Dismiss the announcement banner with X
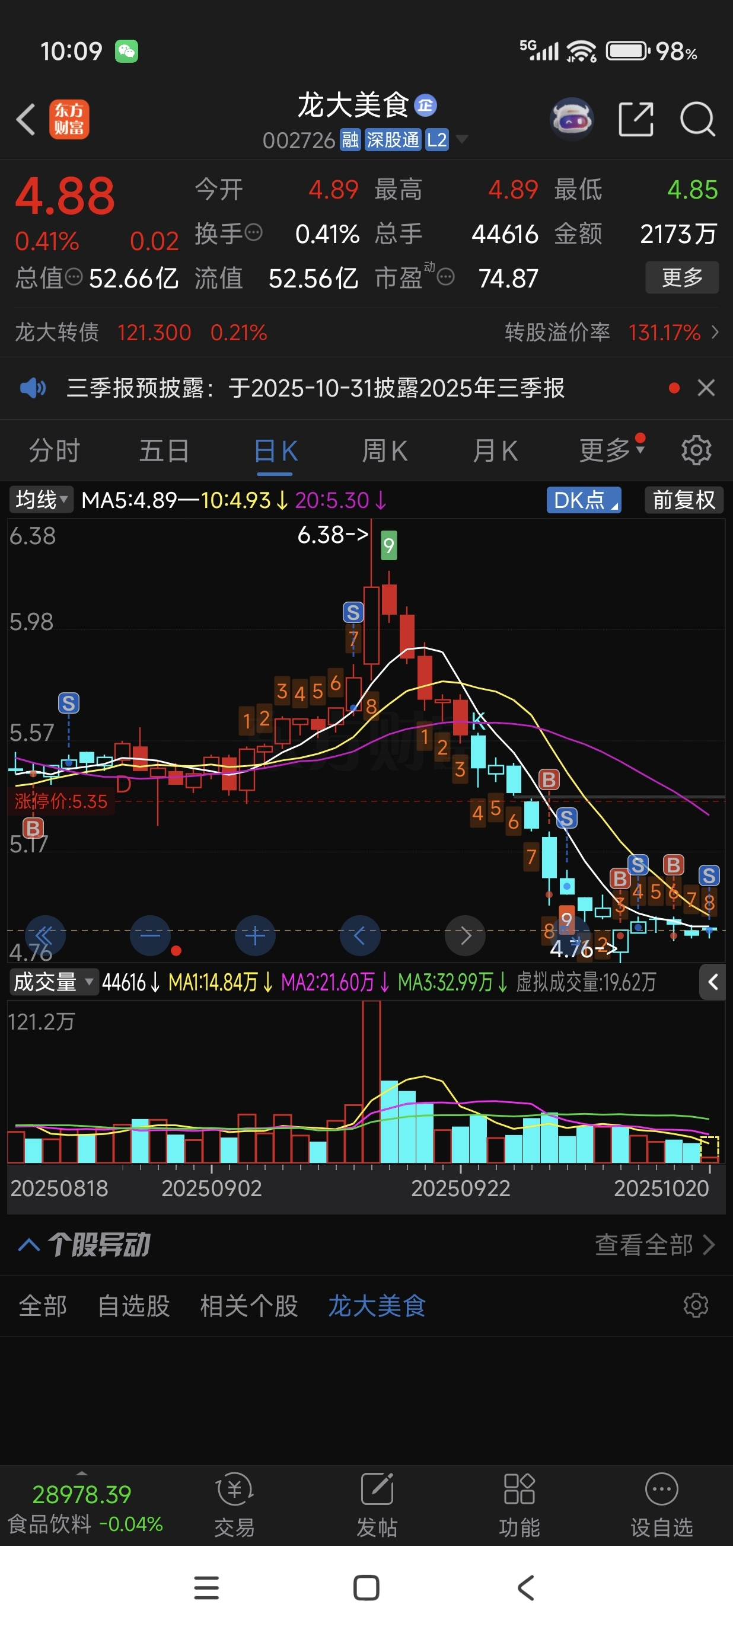 coord(706,388)
